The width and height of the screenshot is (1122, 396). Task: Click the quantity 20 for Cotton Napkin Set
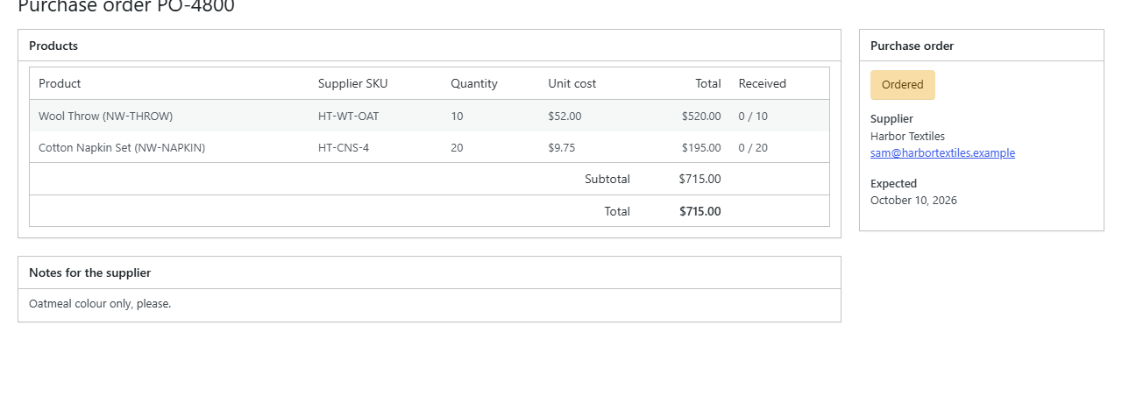457,147
